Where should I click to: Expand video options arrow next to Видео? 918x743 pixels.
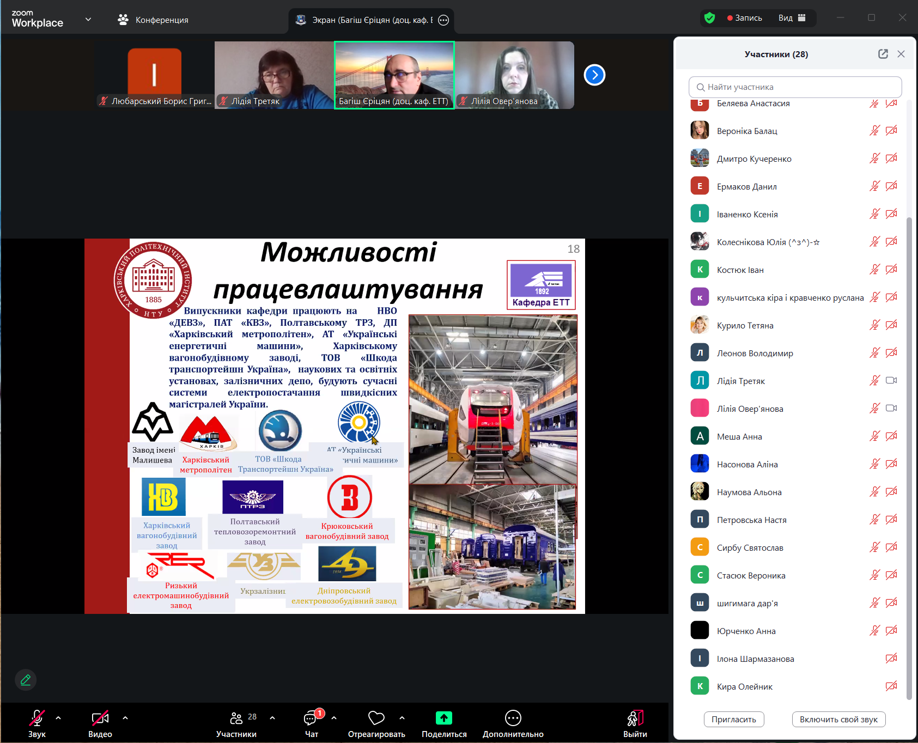click(125, 718)
